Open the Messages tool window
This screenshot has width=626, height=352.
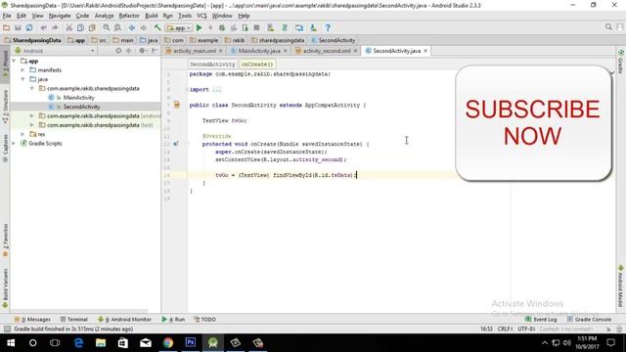click(x=32, y=320)
